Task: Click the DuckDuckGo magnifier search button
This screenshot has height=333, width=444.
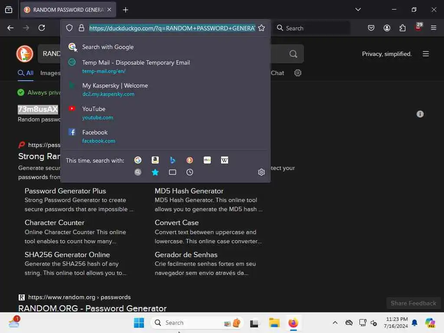Action: pyautogui.click(x=294, y=54)
